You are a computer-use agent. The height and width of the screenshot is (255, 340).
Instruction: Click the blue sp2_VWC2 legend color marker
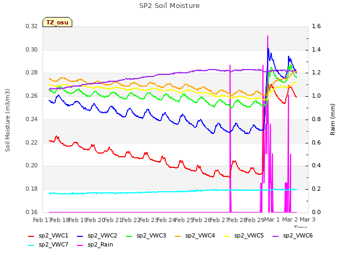(80, 236)
